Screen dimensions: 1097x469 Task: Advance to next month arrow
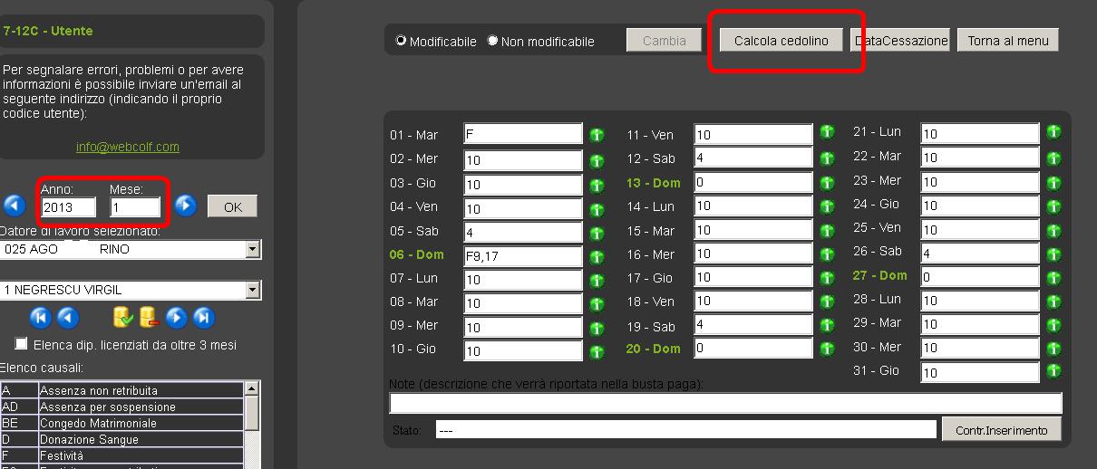tap(185, 206)
